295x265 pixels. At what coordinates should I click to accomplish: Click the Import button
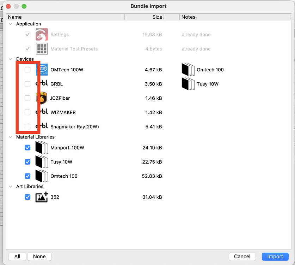point(275,257)
